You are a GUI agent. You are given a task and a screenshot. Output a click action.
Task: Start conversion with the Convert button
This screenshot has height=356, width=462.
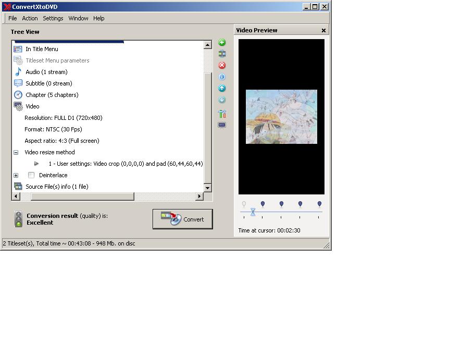click(183, 219)
